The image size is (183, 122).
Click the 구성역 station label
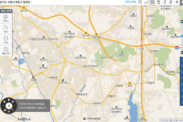click(148, 34)
